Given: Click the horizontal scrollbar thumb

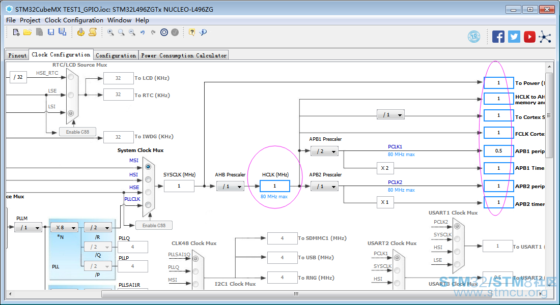Looking at the screenshot, I should point(296,294).
